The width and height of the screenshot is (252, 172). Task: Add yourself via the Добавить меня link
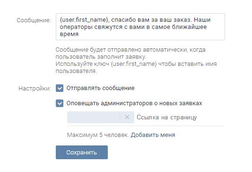pos(153,135)
